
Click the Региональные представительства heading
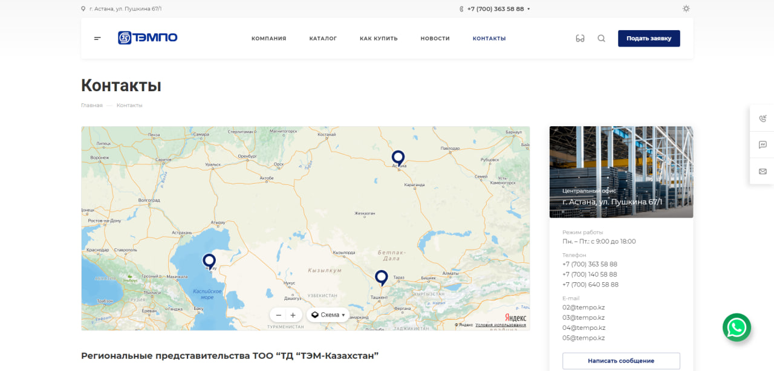pyautogui.click(x=230, y=355)
